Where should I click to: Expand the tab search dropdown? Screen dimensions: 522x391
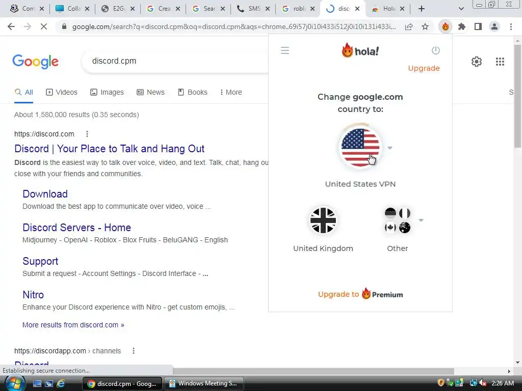461,9
